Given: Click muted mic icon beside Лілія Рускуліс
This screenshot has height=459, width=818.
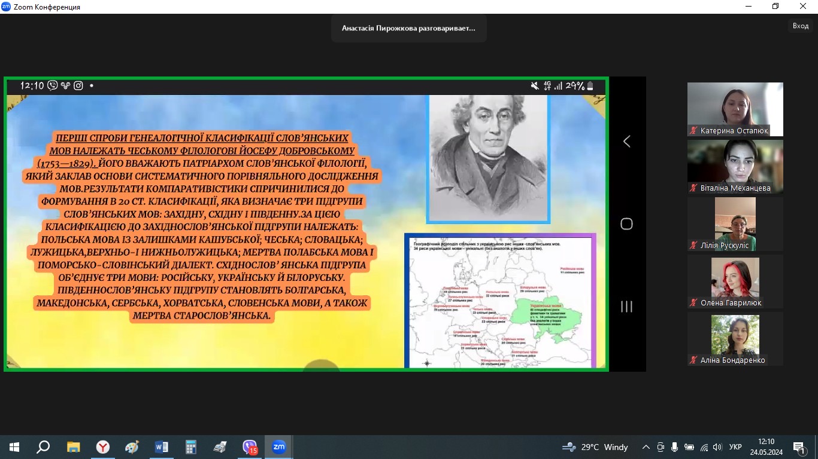Looking at the screenshot, I should (694, 246).
